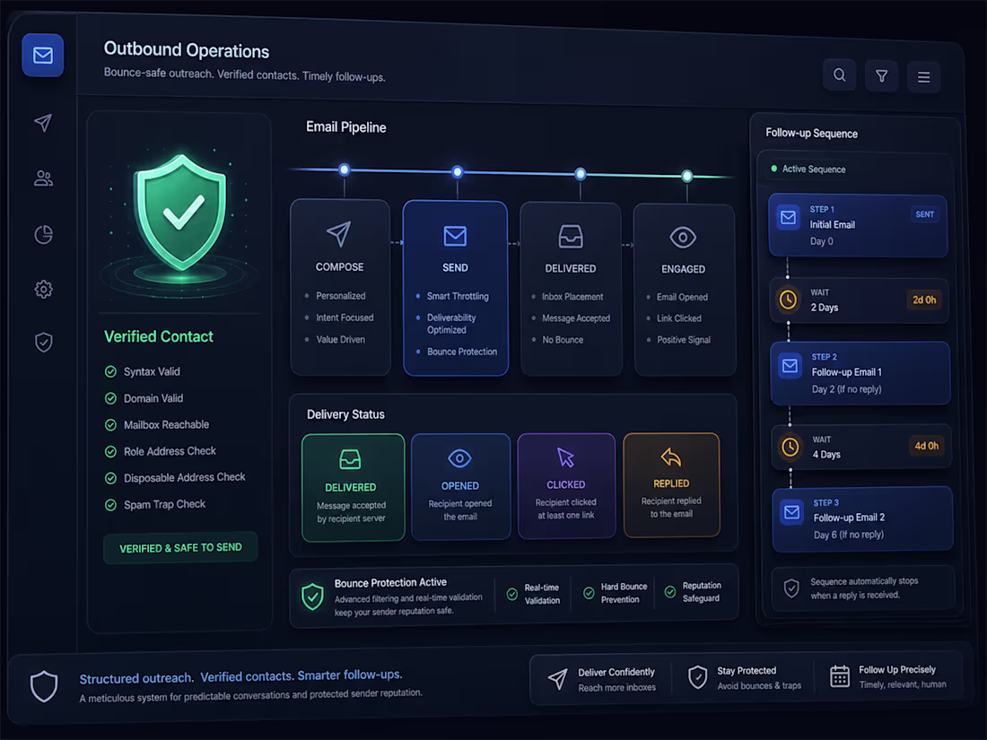Click the Bounce Protection Active shield icon

[x=313, y=596]
